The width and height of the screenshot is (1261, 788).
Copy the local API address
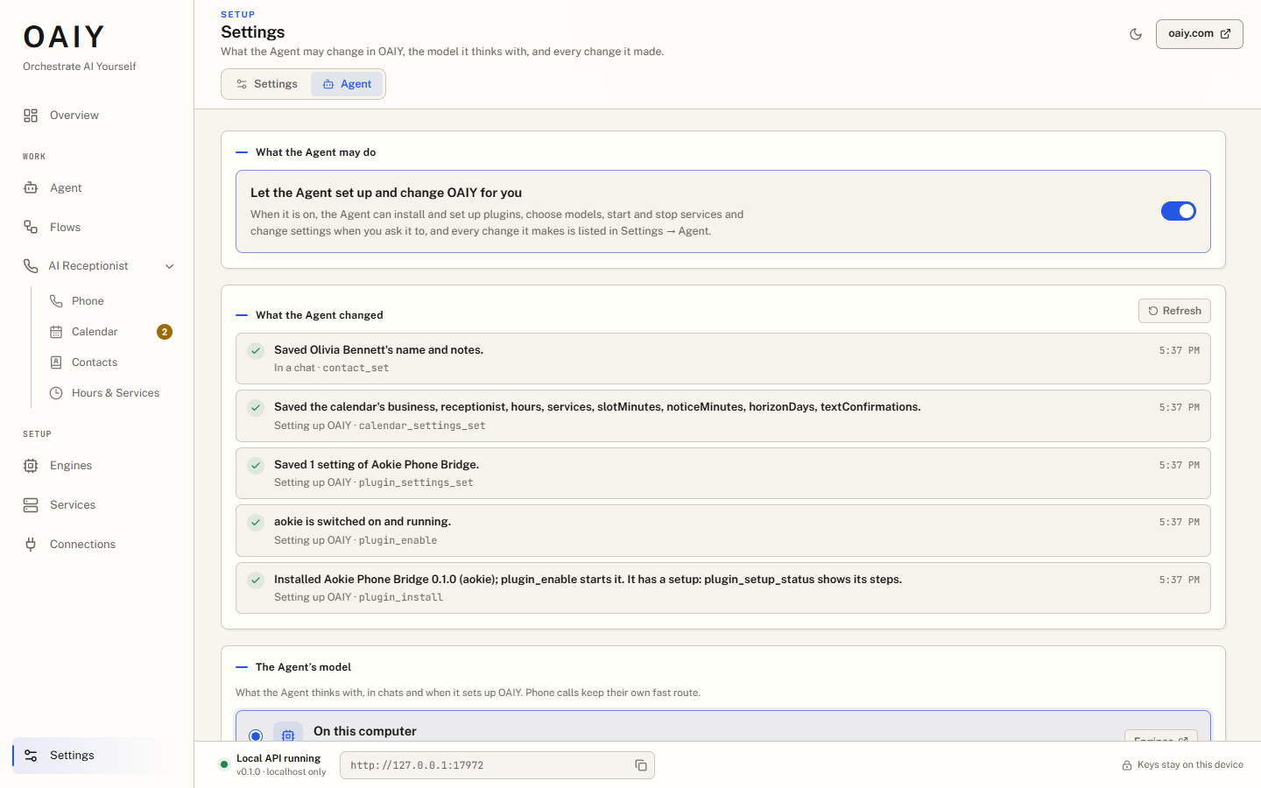[x=641, y=765]
